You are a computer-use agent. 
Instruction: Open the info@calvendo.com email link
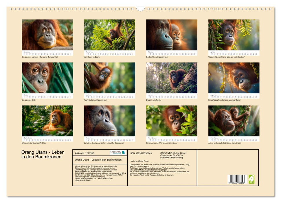(x=88, y=178)
